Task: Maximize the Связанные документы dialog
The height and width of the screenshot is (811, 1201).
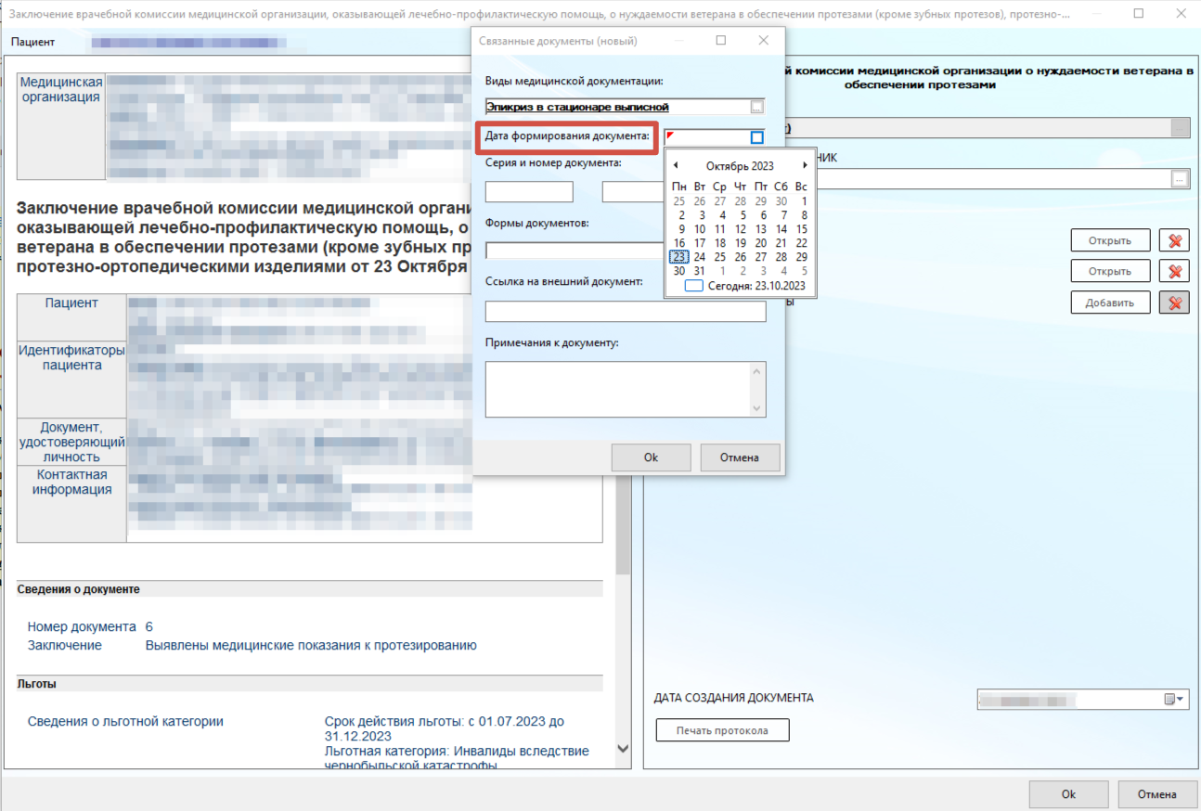Action: (721, 41)
